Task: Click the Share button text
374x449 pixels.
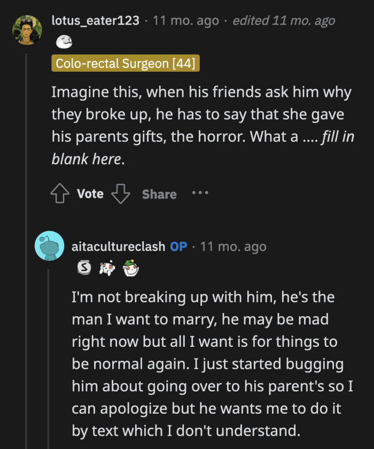Action: [159, 194]
